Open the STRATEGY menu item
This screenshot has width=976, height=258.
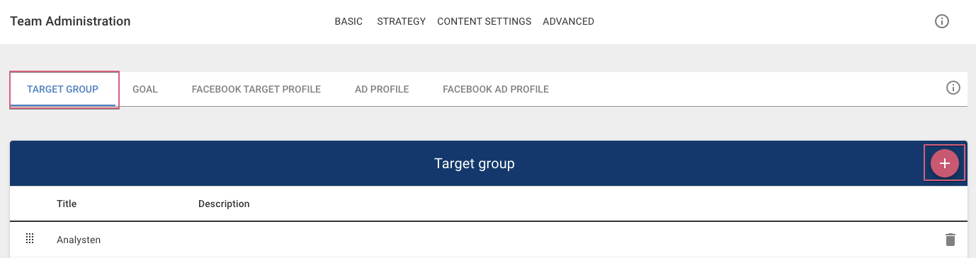[402, 21]
